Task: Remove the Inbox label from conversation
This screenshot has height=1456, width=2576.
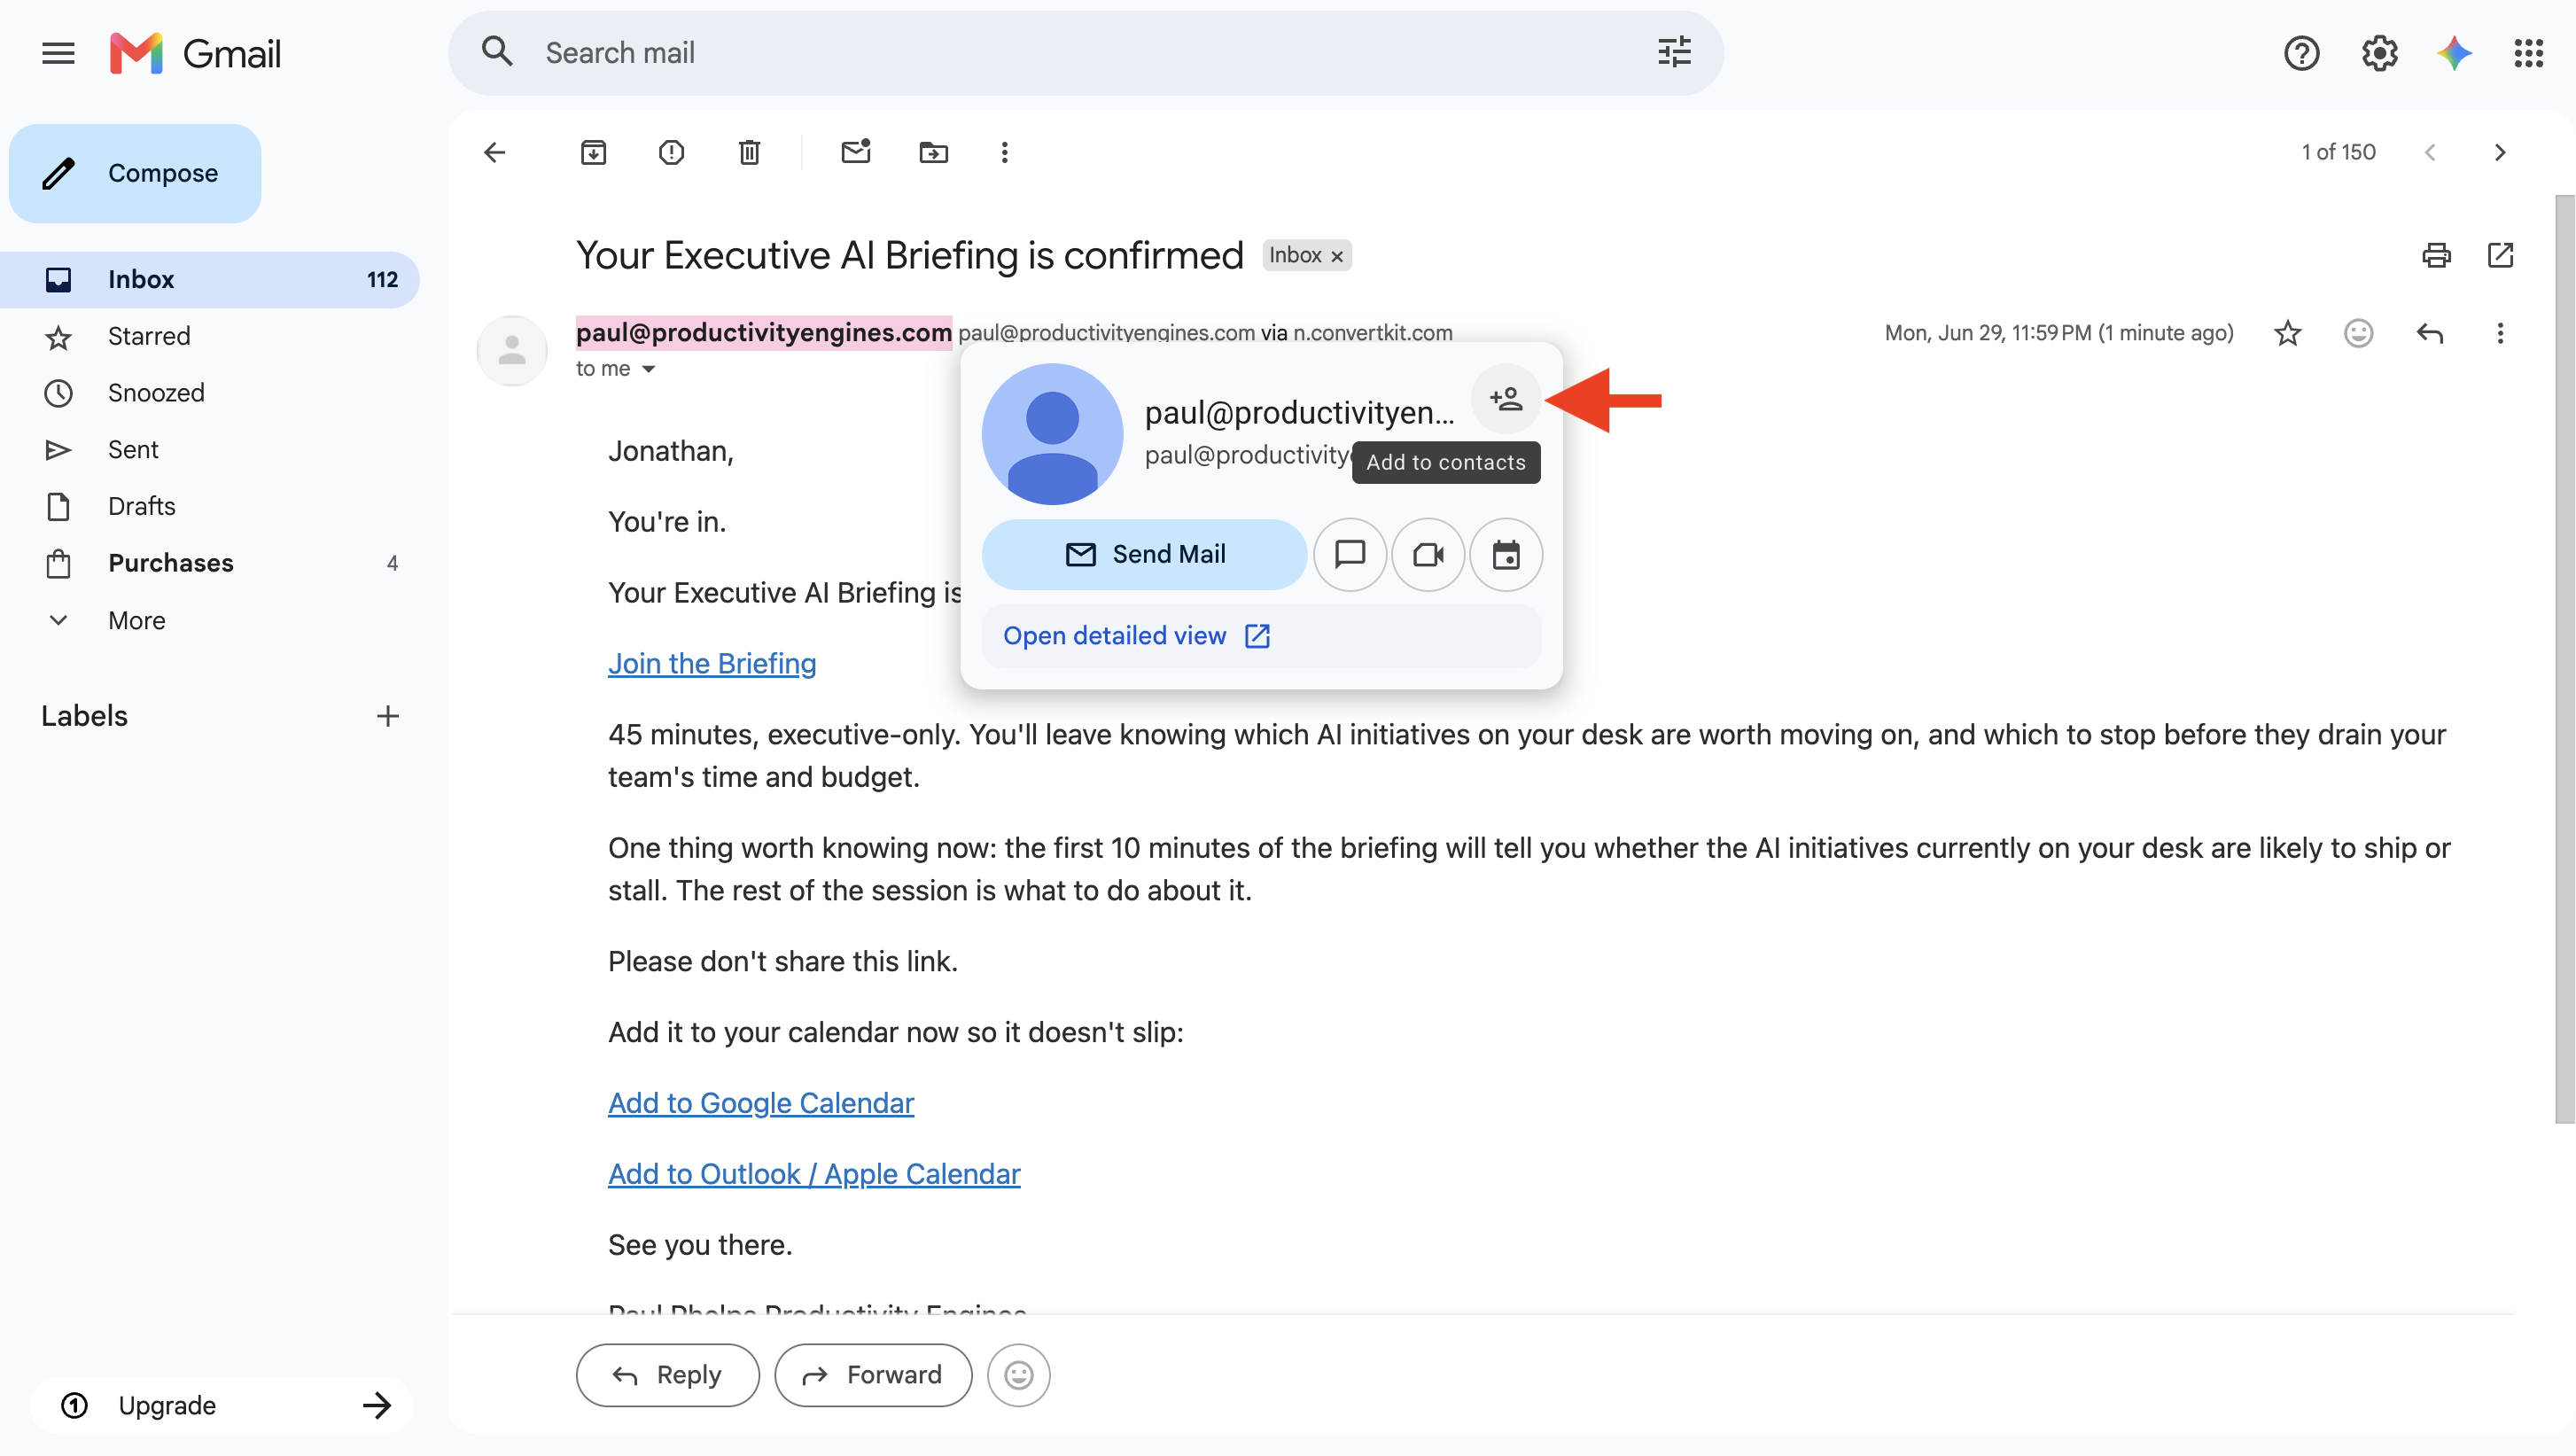Action: coord(1336,256)
